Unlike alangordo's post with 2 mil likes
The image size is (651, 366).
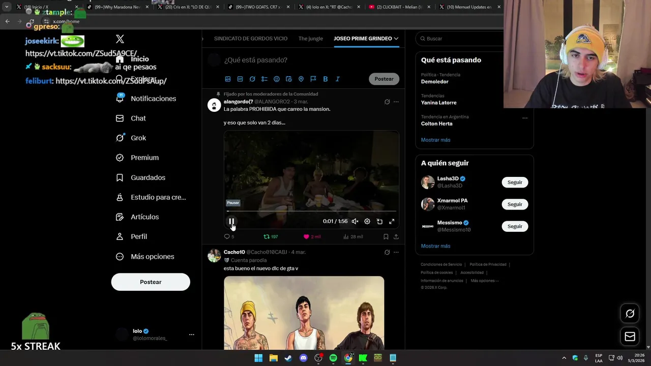tap(312, 236)
